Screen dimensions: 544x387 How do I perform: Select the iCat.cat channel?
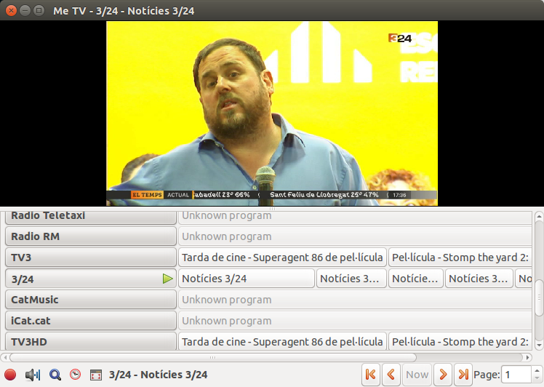pyautogui.click(x=90, y=321)
